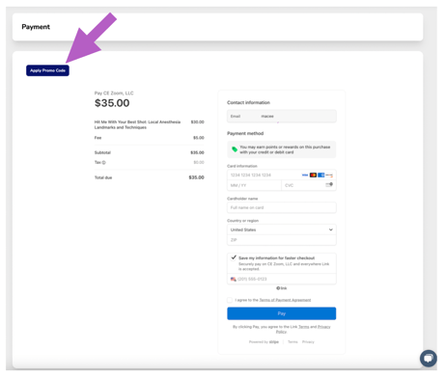Click the American Express logo
The image size is (446, 377).
click(x=321, y=175)
